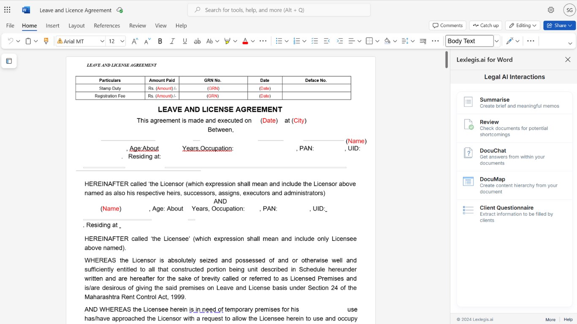Viewport: 577px width, 324px height.
Task: Open more ribbon commands ellipsis
Action: coord(531,41)
